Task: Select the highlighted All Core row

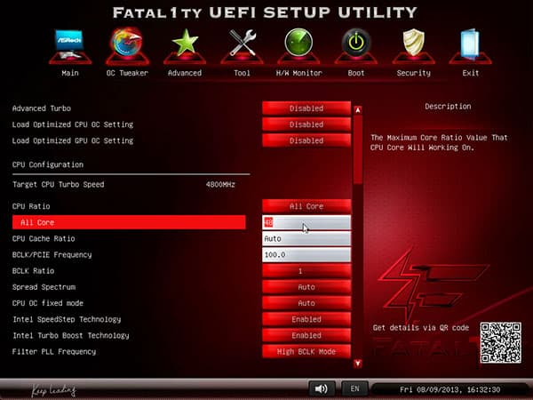Action: click(x=129, y=222)
